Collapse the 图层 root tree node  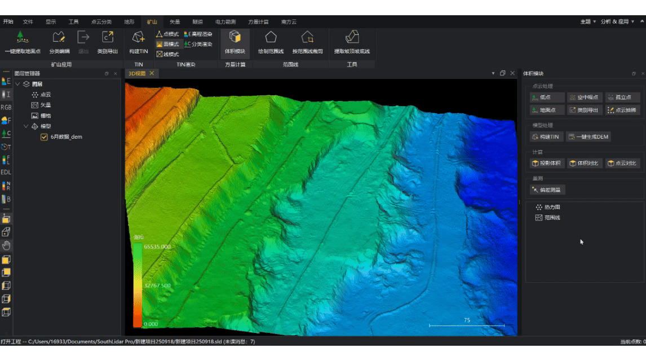(17, 84)
